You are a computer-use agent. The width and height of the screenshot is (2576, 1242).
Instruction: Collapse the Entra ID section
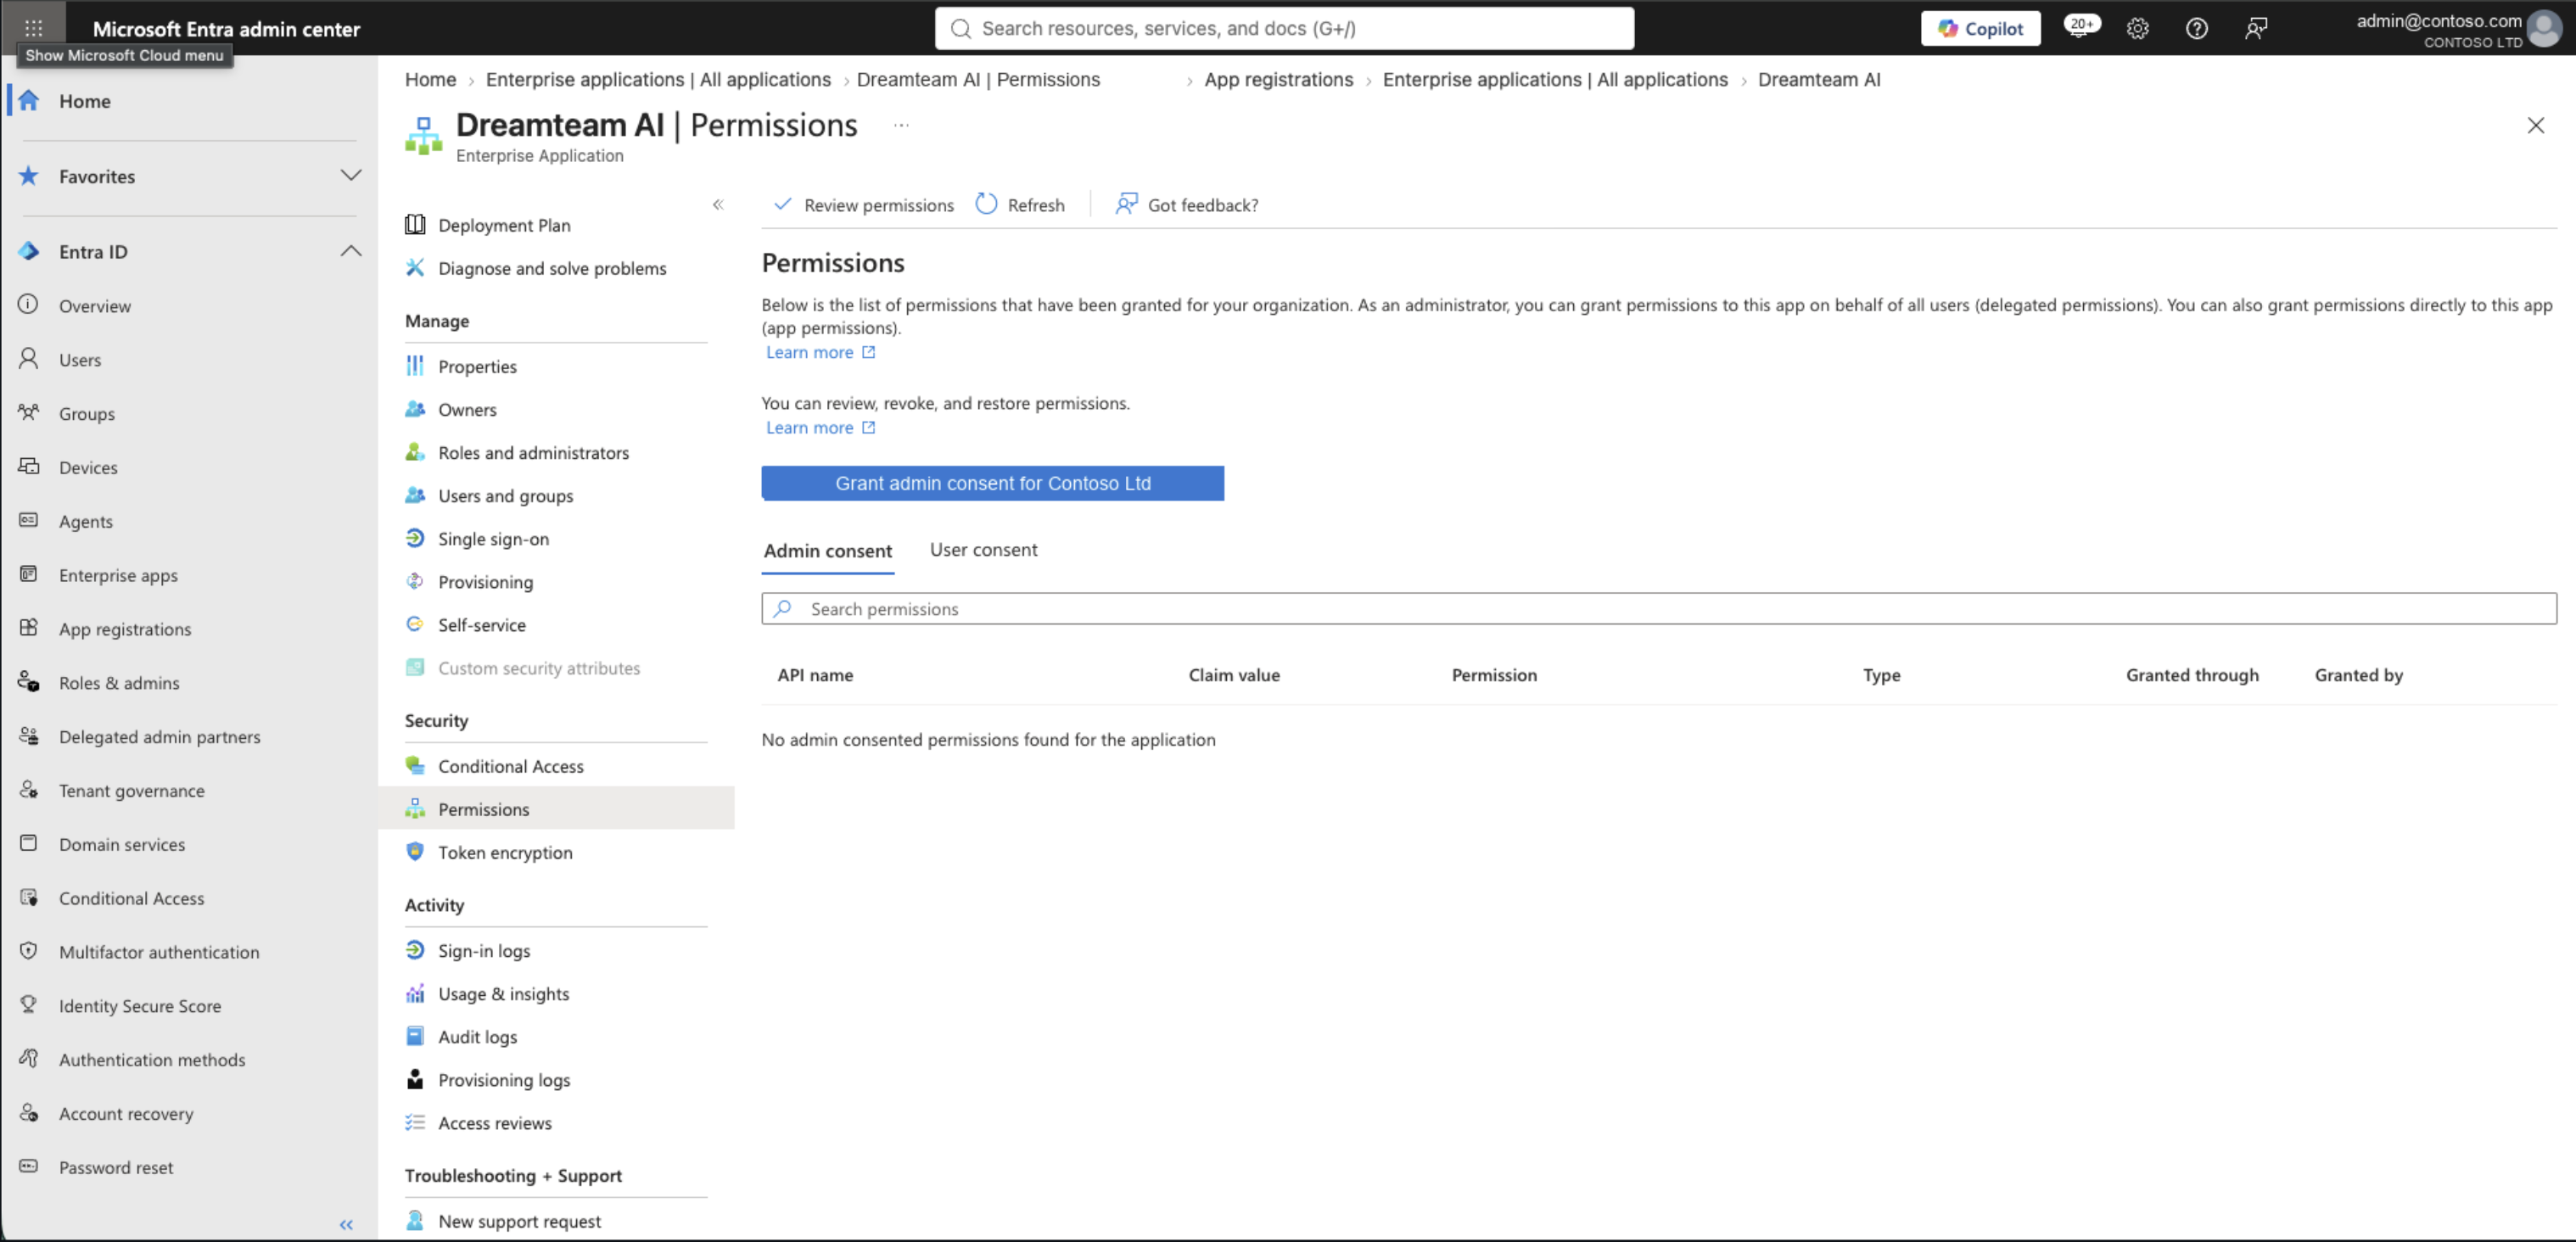350,251
